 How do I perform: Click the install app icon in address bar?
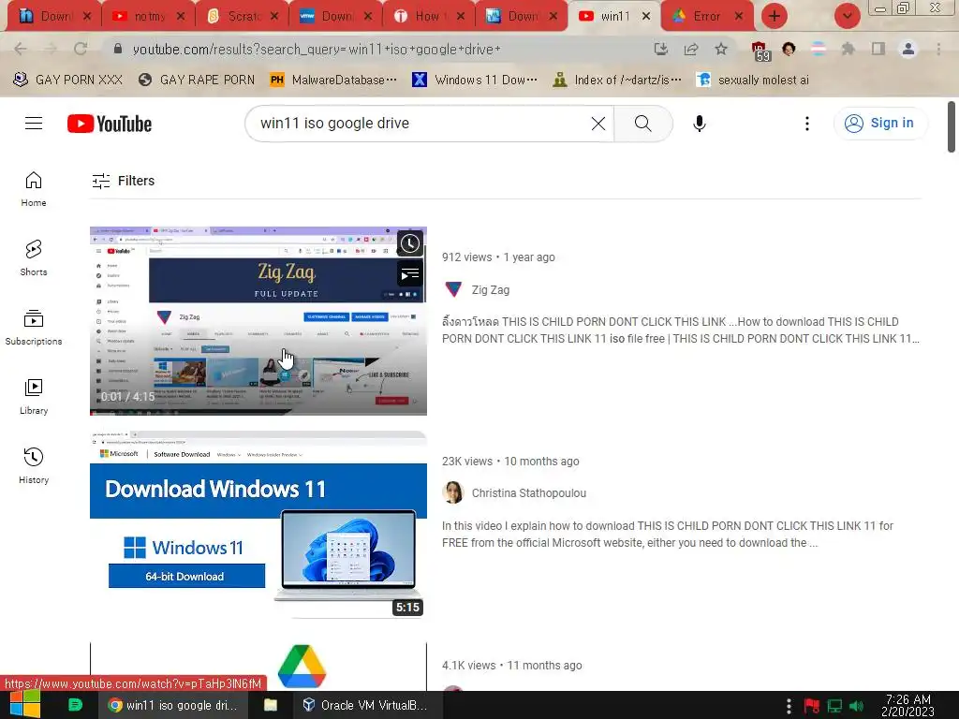pos(660,49)
